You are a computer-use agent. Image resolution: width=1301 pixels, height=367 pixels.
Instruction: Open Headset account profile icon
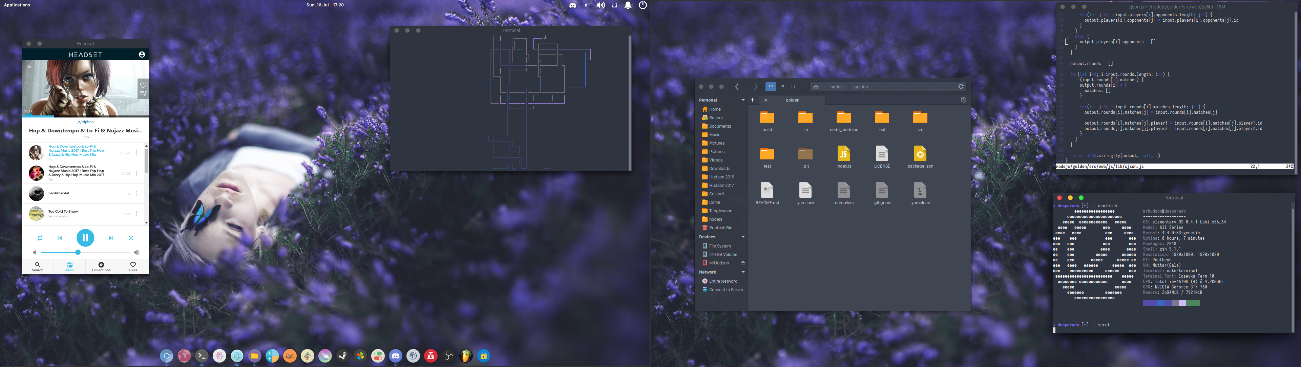pyautogui.click(x=142, y=55)
